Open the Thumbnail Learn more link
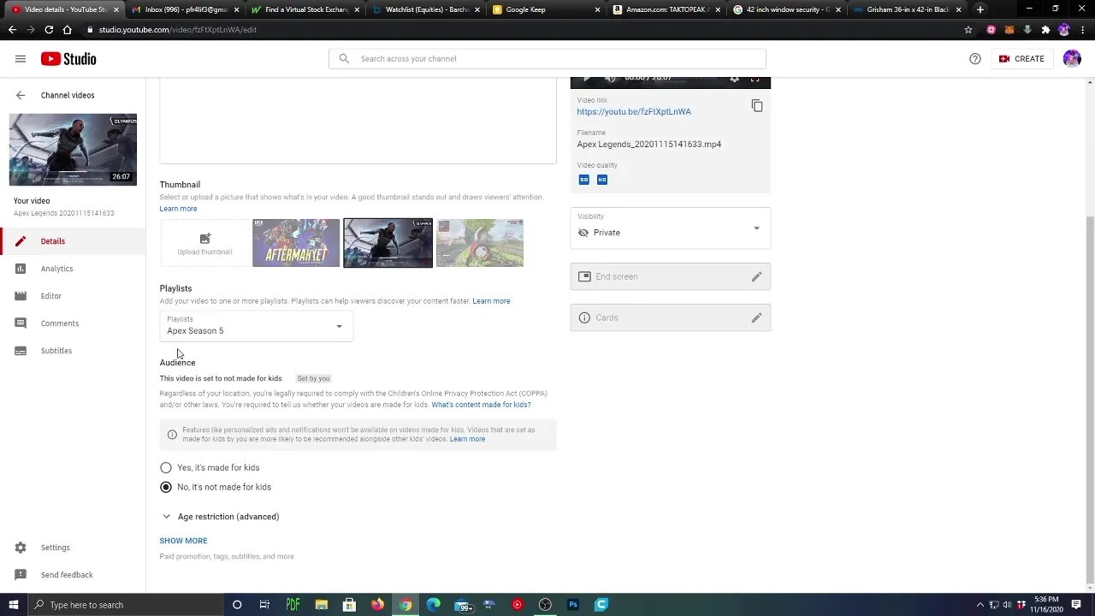 point(178,209)
